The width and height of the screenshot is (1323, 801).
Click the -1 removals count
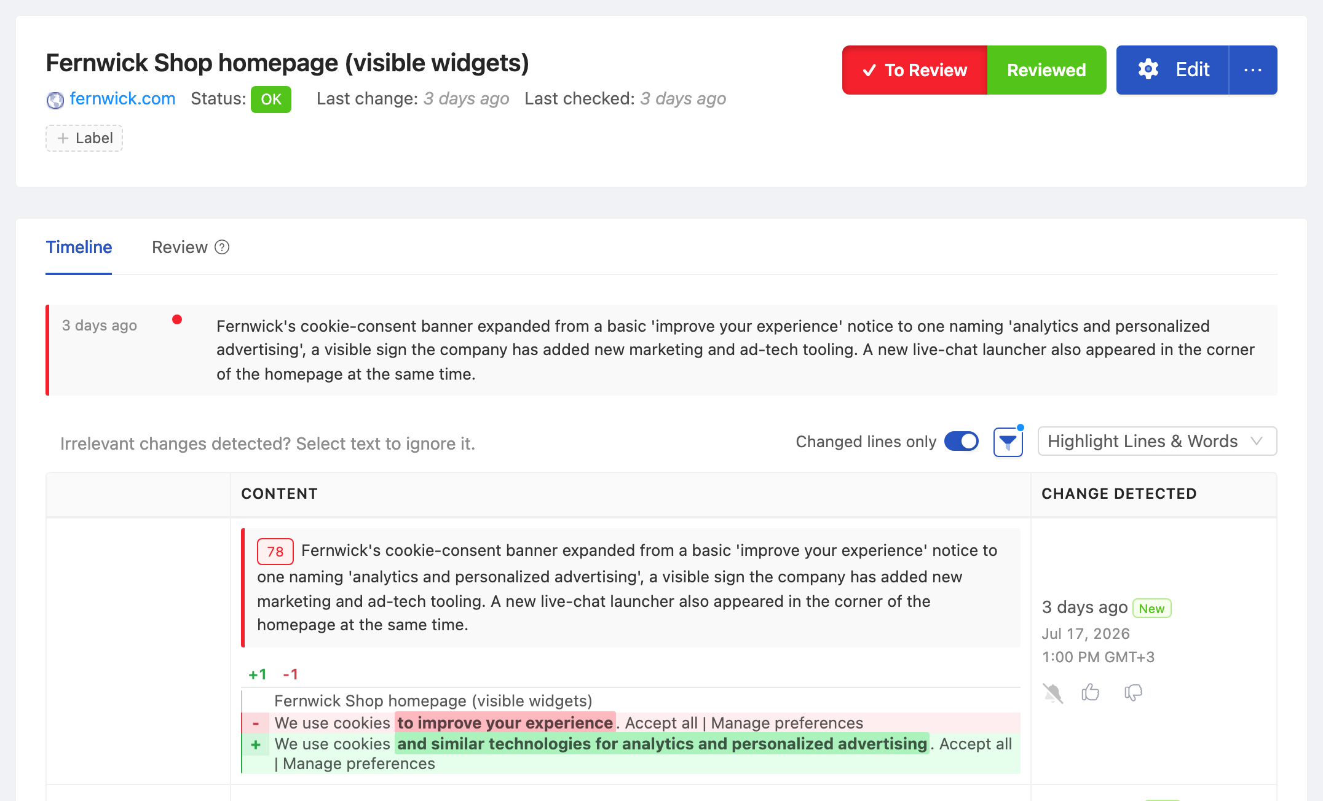[x=290, y=674]
